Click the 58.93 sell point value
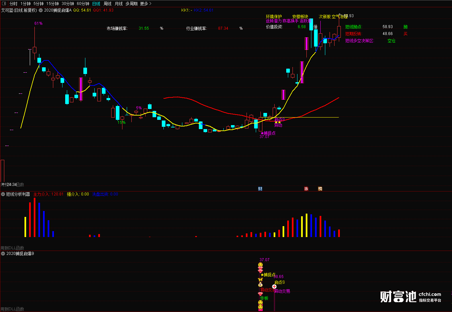Image resolution: width=452 pixels, height=312 pixels. coord(387,27)
